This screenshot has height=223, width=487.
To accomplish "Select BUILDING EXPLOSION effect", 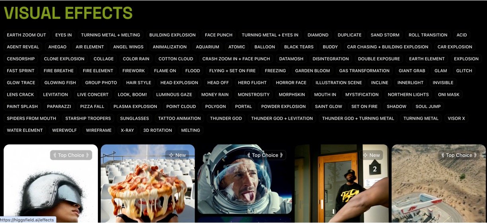I will pos(173,35).
